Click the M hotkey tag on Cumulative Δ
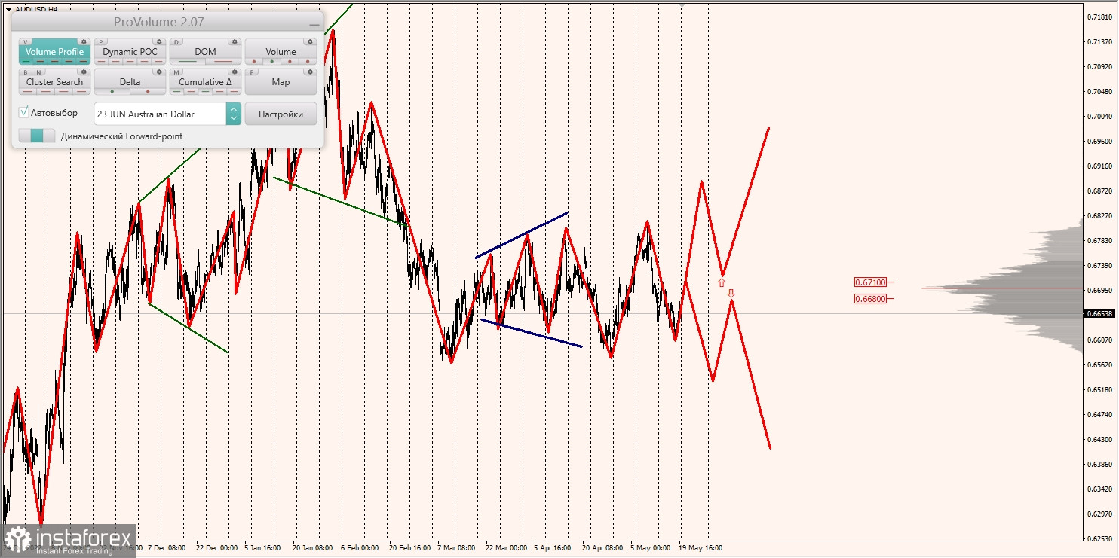The height and width of the screenshot is (558, 1119). click(176, 72)
